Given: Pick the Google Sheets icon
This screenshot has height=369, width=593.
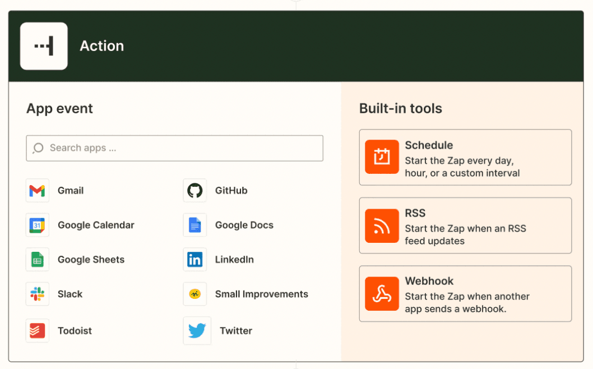Looking at the screenshot, I should (37, 260).
